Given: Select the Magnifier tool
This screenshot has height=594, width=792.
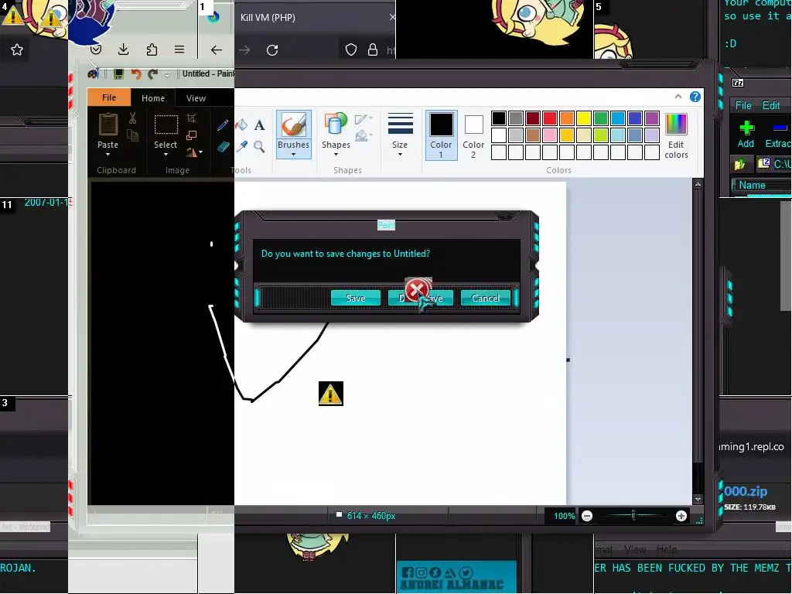Looking at the screenshot, I should click(x=259, y=146).
